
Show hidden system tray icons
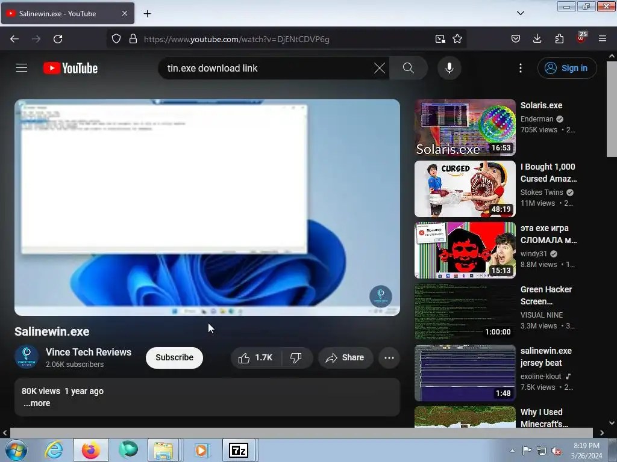(512, 451)
